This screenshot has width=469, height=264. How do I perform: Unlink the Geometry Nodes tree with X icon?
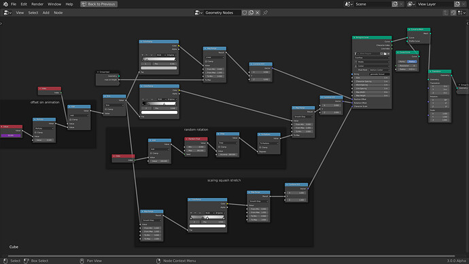point(257,12)
